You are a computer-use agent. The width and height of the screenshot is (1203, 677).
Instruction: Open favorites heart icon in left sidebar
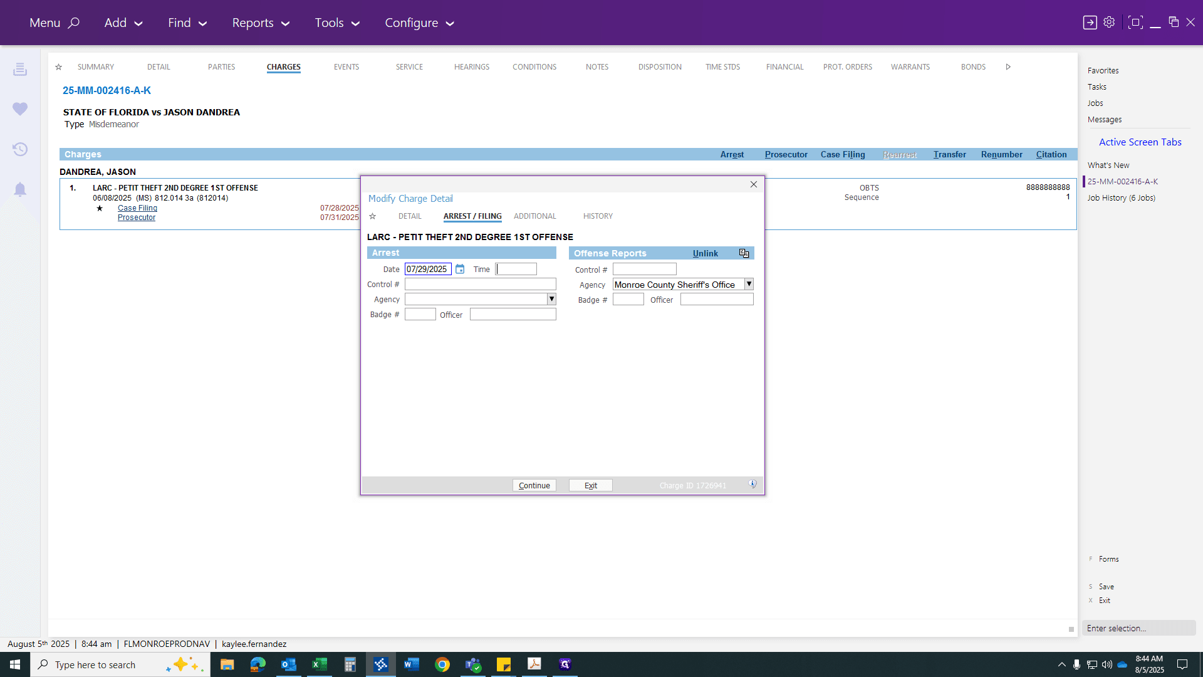(x=20, y=109)
